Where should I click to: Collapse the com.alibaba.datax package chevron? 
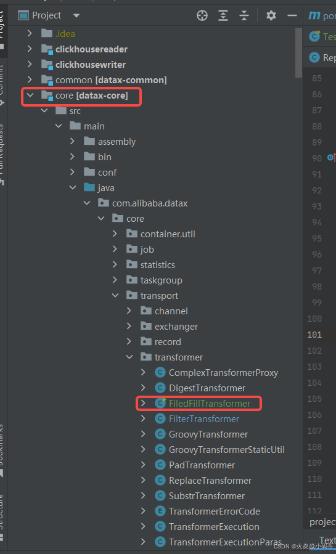pyautogui.click(x=86, y=203)
